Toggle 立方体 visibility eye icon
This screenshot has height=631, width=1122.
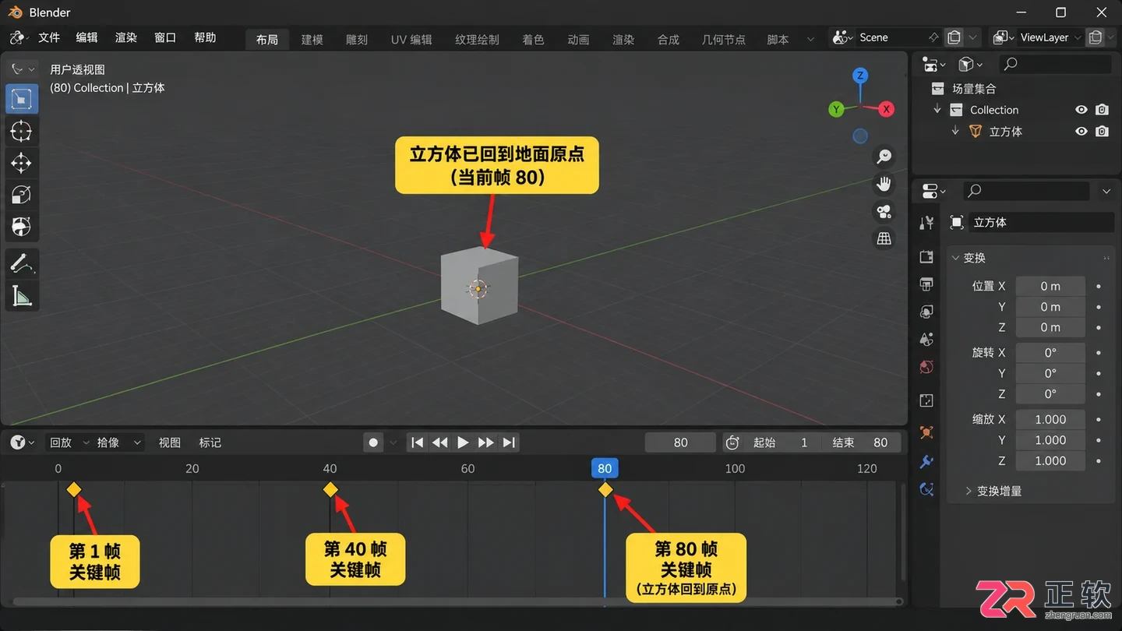coord(1081,132)
